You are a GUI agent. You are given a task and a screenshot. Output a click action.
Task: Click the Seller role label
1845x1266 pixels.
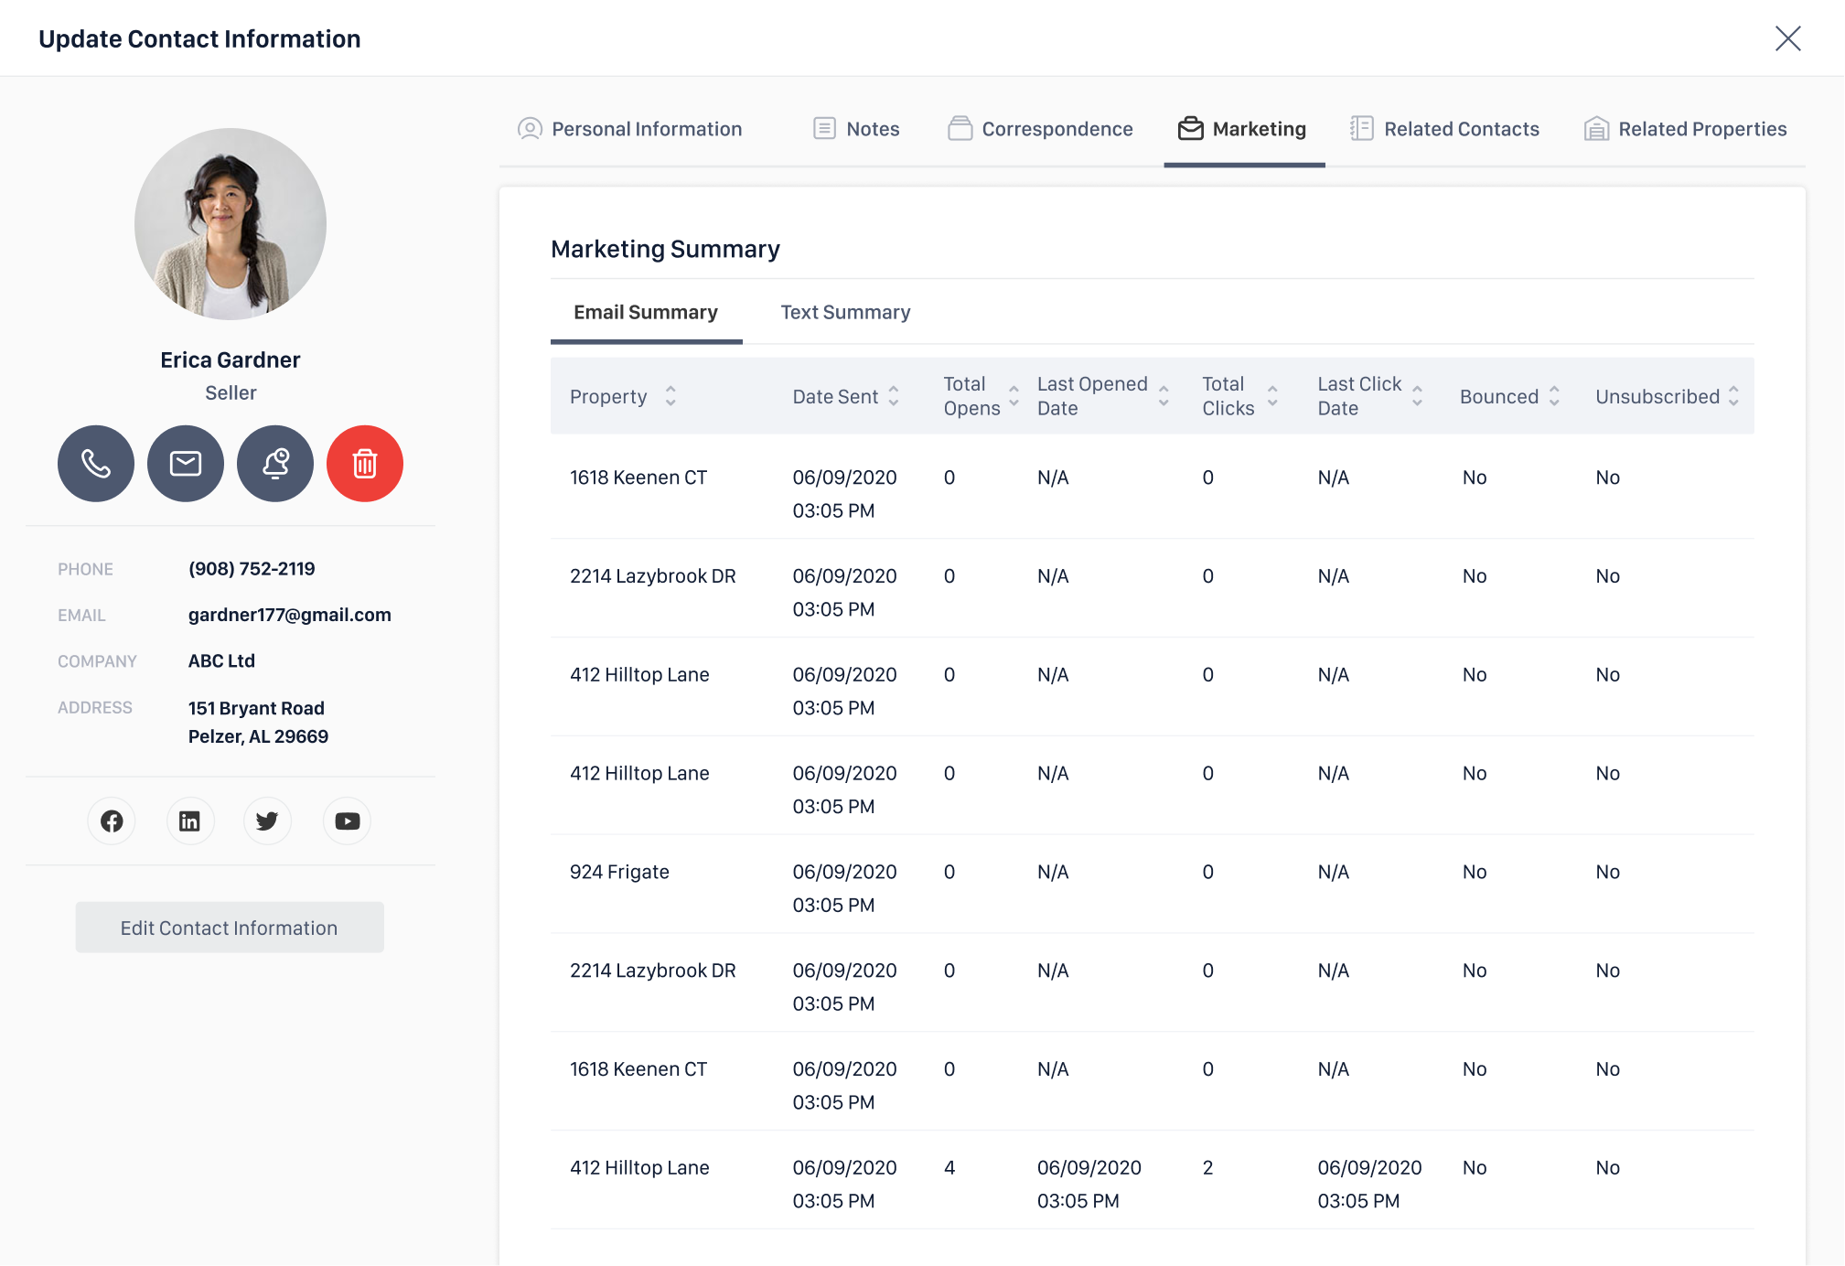coord(231,393)
